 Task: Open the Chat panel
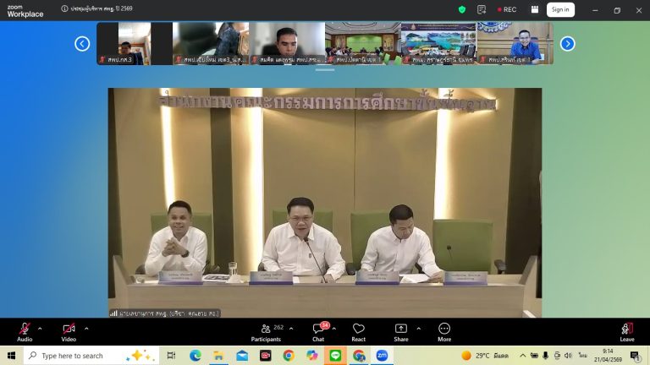click(x=318, y=330)
